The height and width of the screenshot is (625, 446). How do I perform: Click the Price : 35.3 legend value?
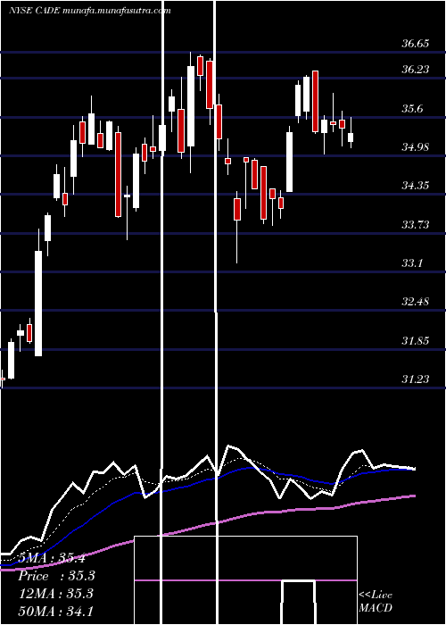coord(57,576)
